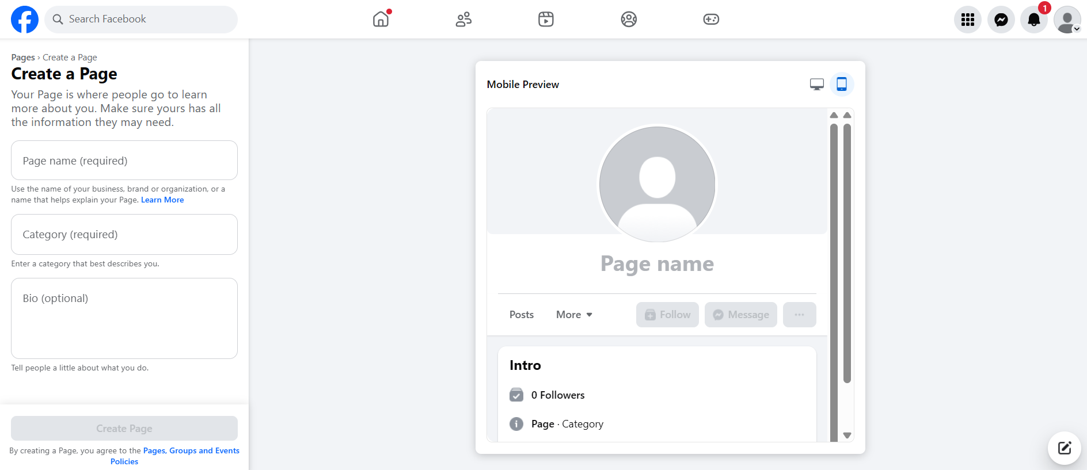Click the 'Mobile Preview' title
This screenshot has width=1087, height=470.
pyautogui.click(x=523, y=85)
